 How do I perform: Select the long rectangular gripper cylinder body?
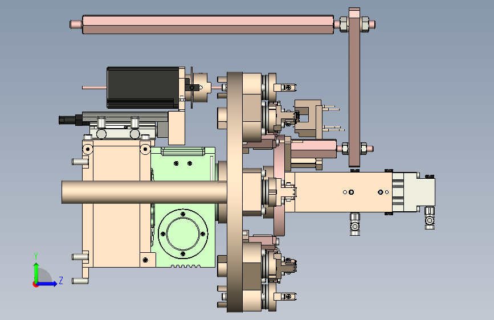[x=344, y=192]
